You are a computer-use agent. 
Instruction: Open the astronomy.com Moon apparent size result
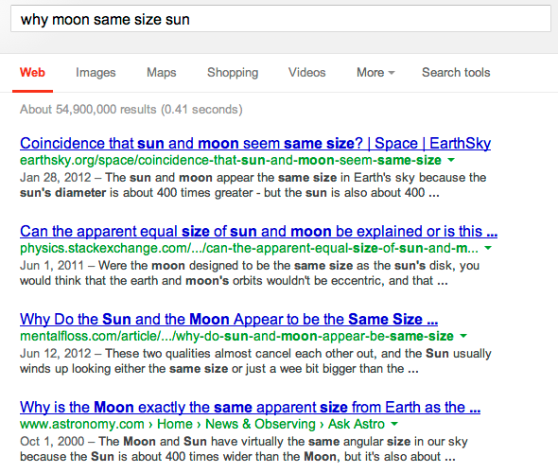pos(251,407)
